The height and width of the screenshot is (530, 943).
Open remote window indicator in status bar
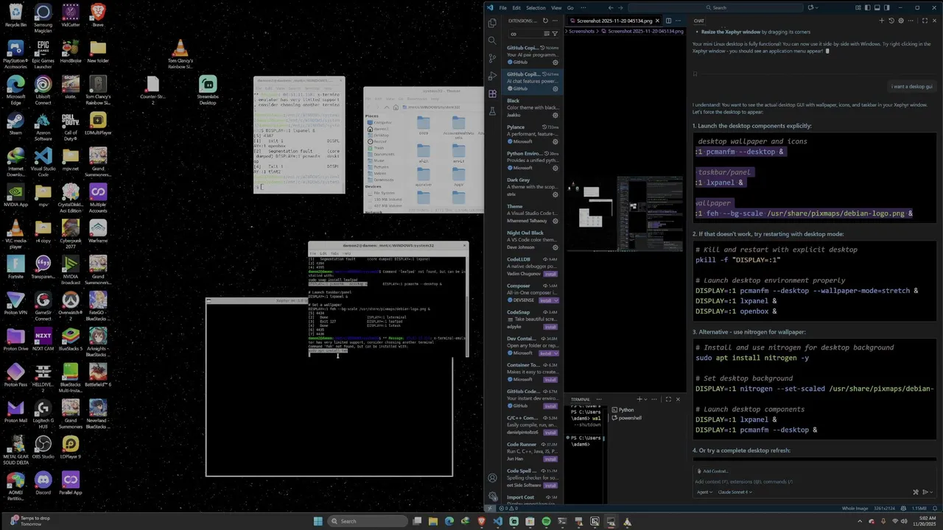coord(491,508)
